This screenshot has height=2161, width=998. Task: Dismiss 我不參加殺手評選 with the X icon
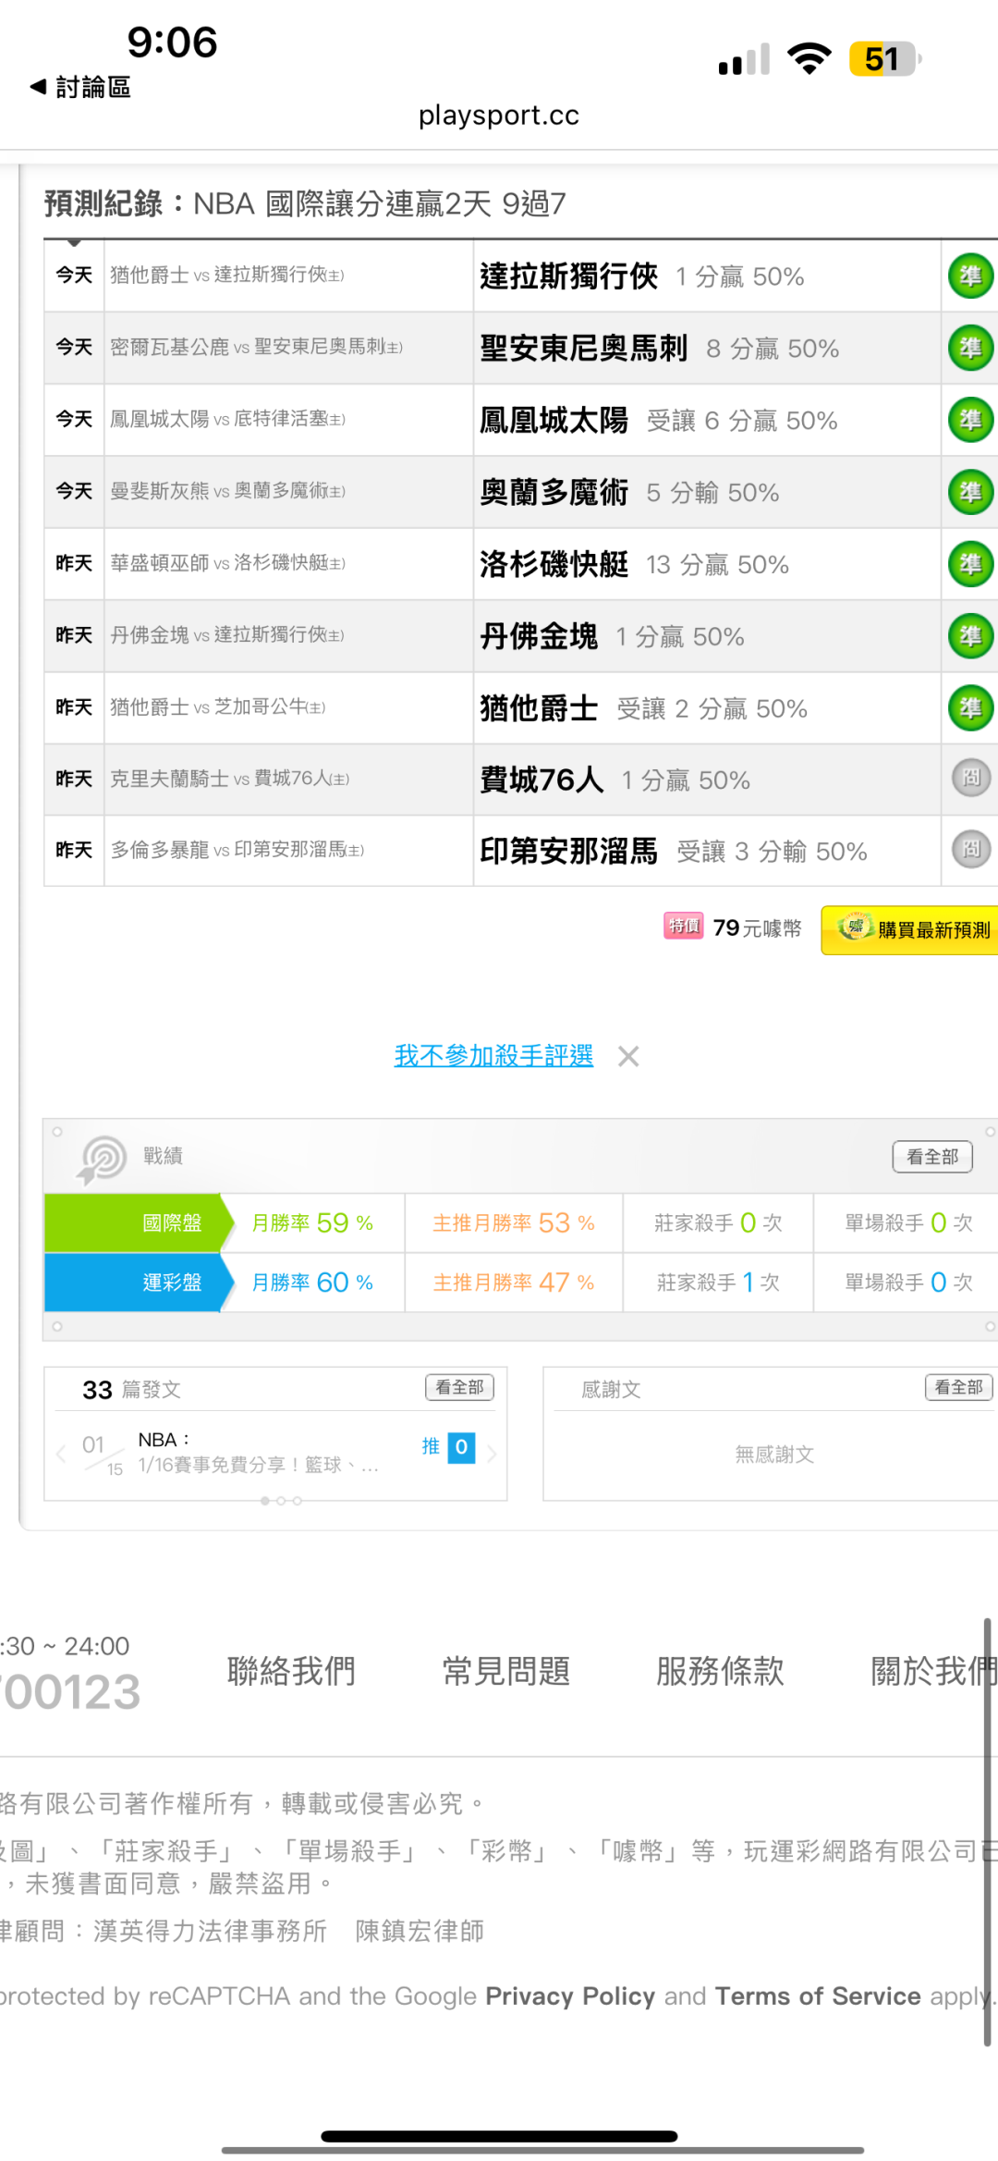628,1056
